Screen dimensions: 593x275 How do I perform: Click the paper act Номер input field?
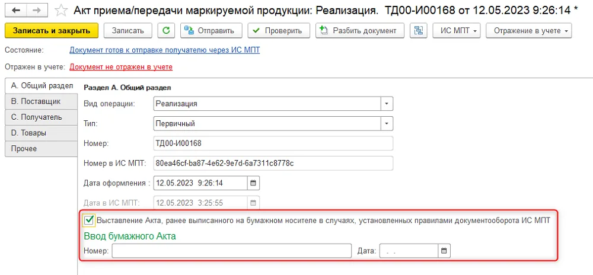click(x=232, y=251)
